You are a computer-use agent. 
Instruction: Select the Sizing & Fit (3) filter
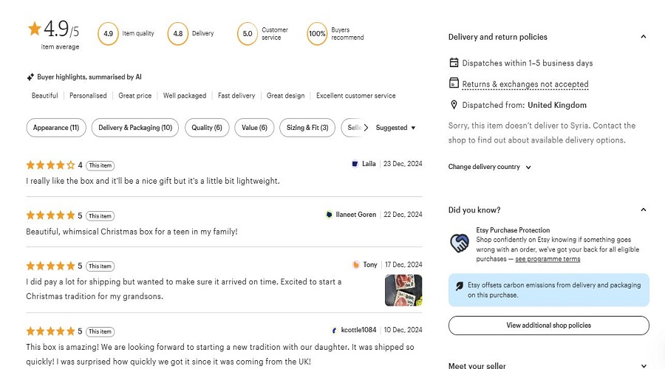click(x=307, y=128)
